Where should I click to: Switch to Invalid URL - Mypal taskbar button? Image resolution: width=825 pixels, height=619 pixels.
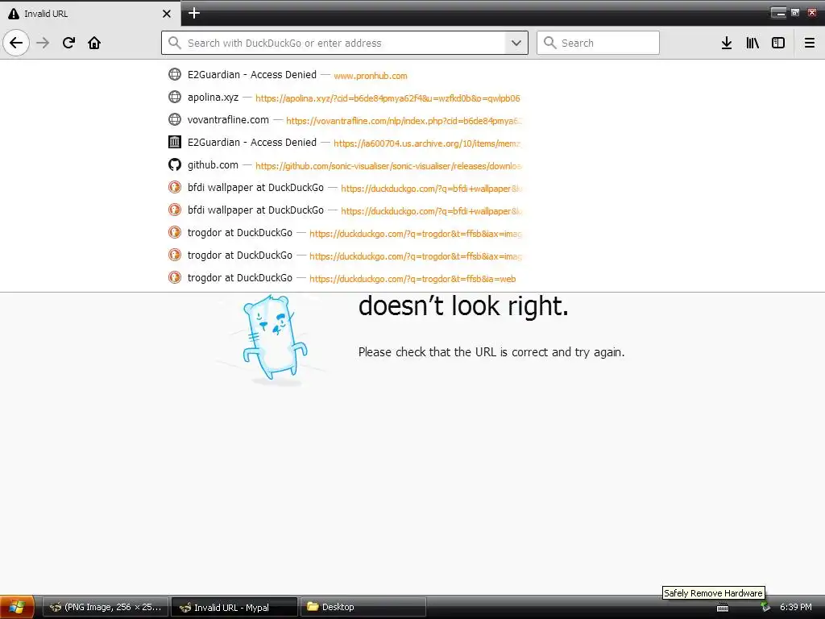pos(234,607)
